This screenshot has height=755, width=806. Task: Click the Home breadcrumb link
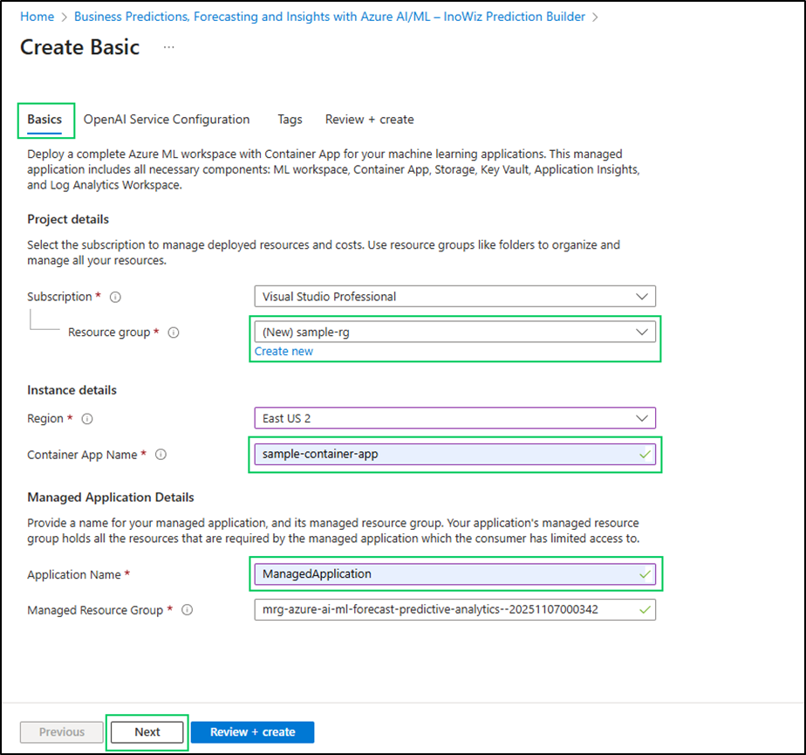coord(37,17)
